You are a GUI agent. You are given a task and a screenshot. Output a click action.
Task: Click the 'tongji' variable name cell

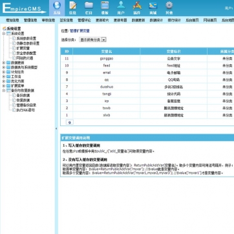107,94
